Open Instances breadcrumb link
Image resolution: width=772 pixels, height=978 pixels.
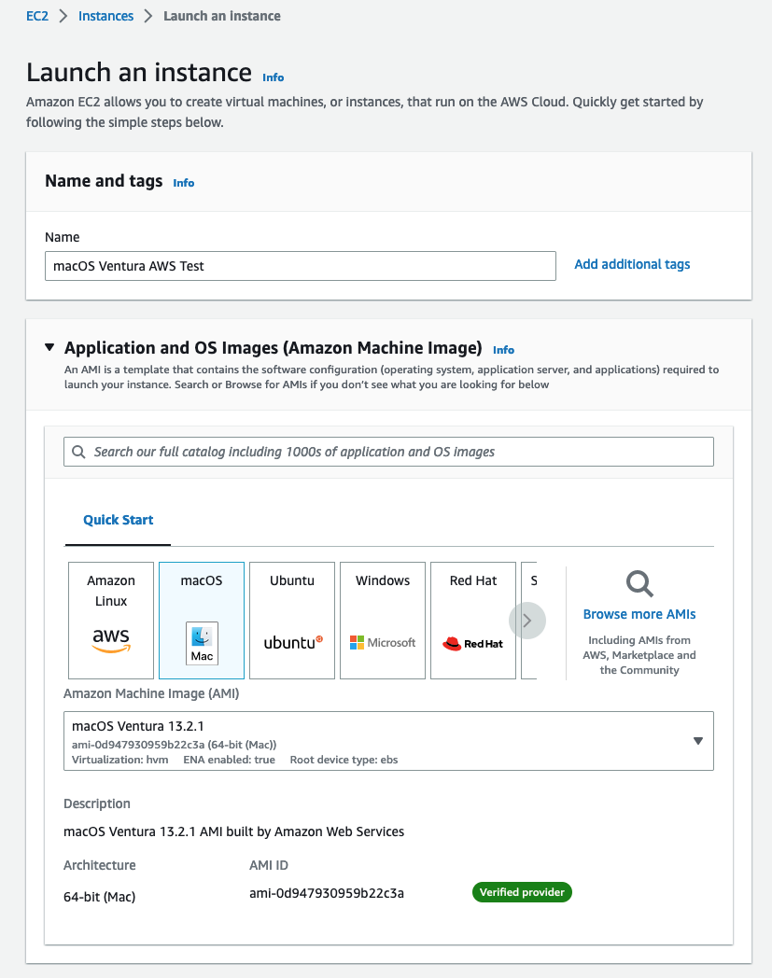tap(105, 16)
